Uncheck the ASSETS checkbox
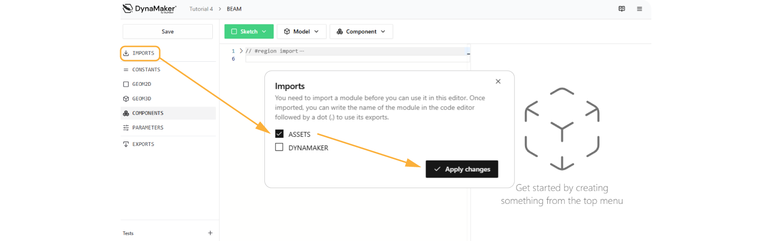This screenshot has width=772, height=241. click(x=279, y=134)
